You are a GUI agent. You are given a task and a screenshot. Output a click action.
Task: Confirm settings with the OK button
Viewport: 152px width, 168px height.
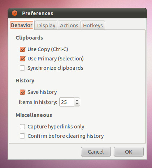coord(129,152)
